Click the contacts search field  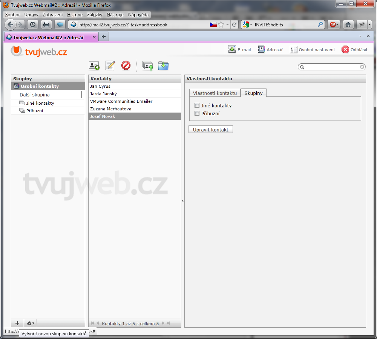pyautogui.click(x=332, y=67)
